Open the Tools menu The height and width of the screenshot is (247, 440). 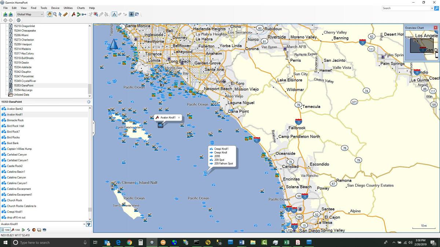coord(44,8)
